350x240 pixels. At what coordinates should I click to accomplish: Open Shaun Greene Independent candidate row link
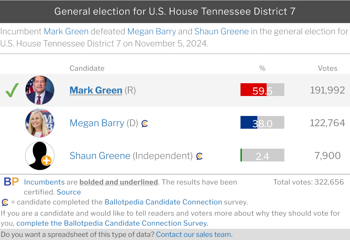(x=100, y=156)
